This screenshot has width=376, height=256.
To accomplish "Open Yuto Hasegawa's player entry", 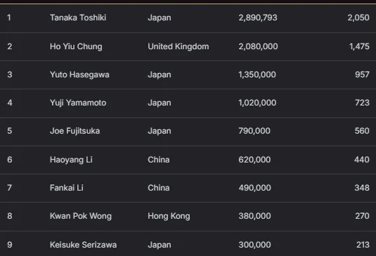I will pos(79,75).
